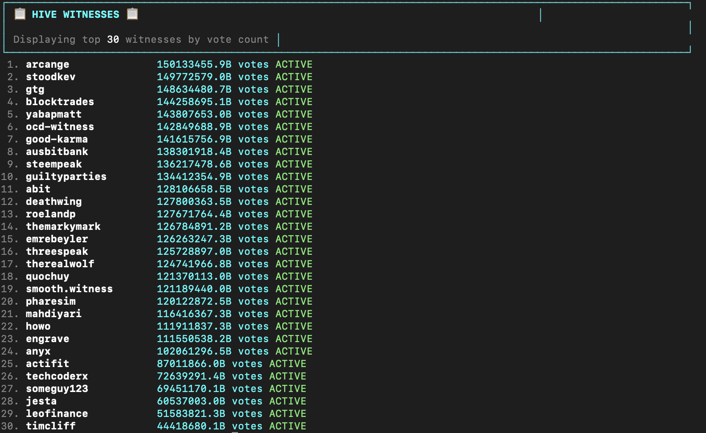
Task: Click vote count 126784891.2B
Action: pos(194,227)
